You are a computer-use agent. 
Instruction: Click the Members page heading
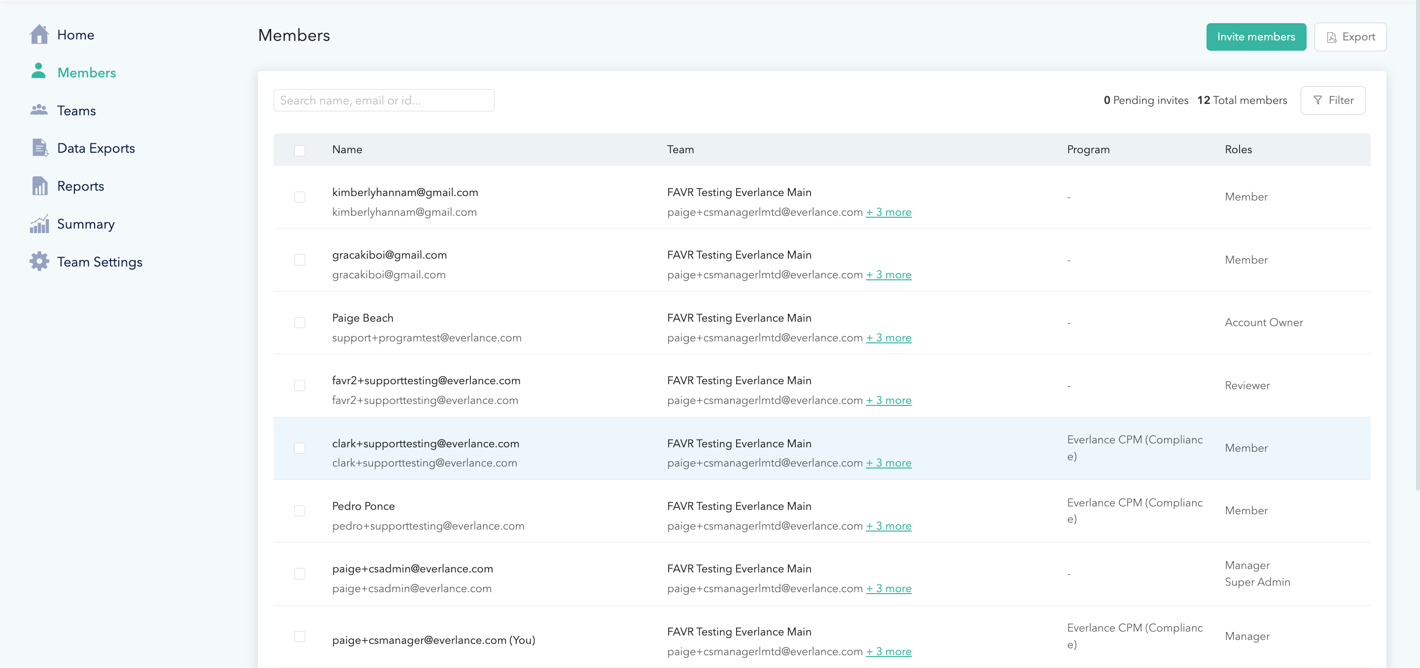[294, 35]
